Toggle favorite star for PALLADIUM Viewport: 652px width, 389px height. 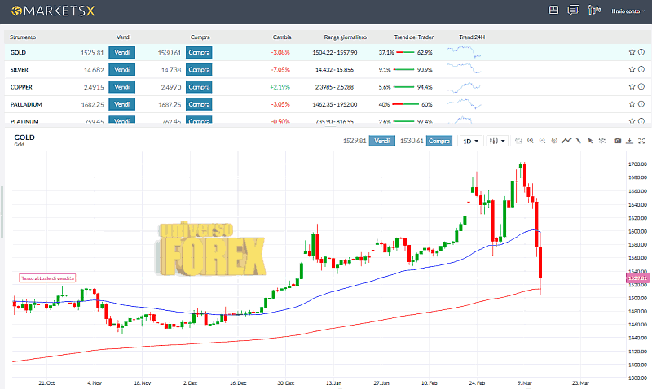click(x=632, y=104)
